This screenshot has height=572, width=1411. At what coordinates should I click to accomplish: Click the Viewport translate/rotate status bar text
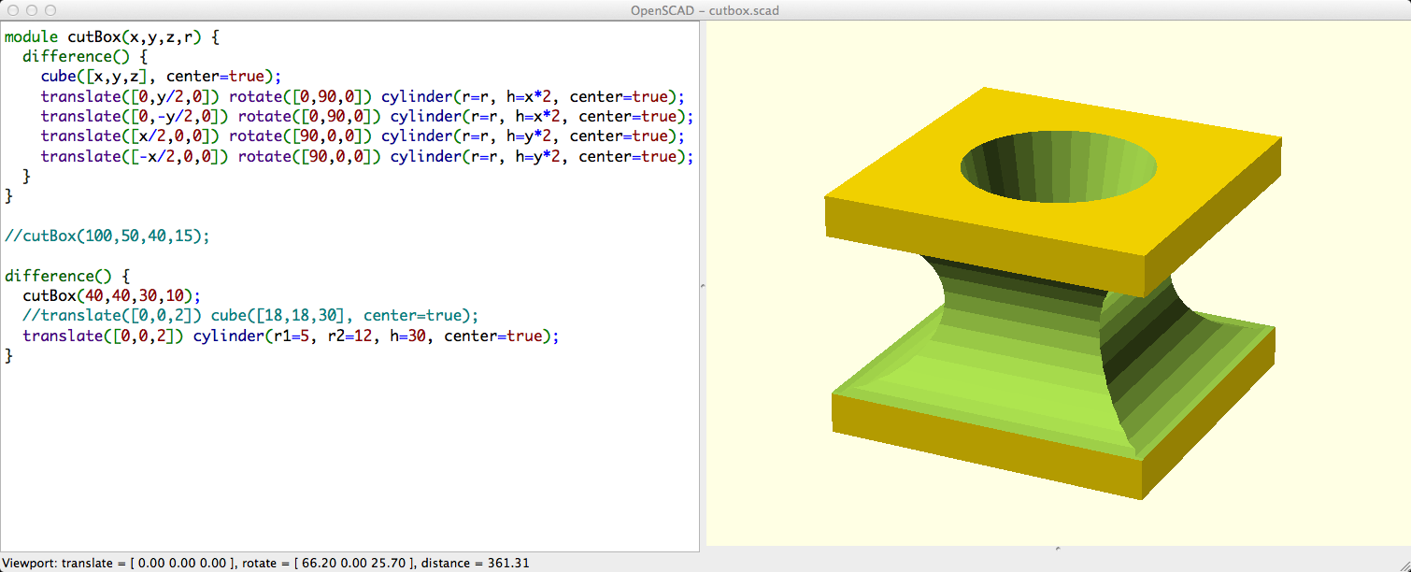pos(266,563)
